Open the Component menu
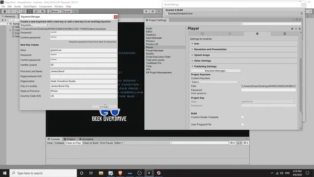The image size is (314, 177). coord(46,6)
